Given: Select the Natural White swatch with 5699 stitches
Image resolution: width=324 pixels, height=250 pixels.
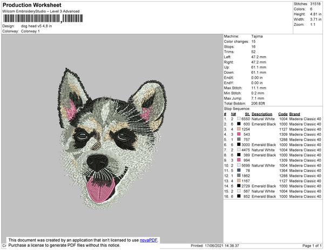Looking at the screenshot, I should coord(239,165).
